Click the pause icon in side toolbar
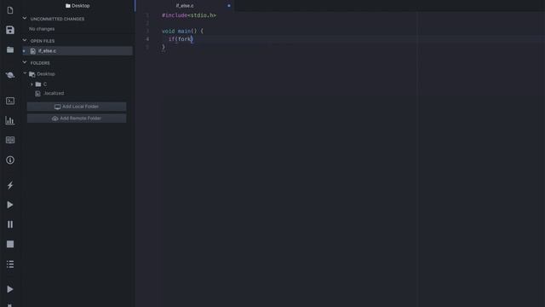 click(x=10, y=224)
